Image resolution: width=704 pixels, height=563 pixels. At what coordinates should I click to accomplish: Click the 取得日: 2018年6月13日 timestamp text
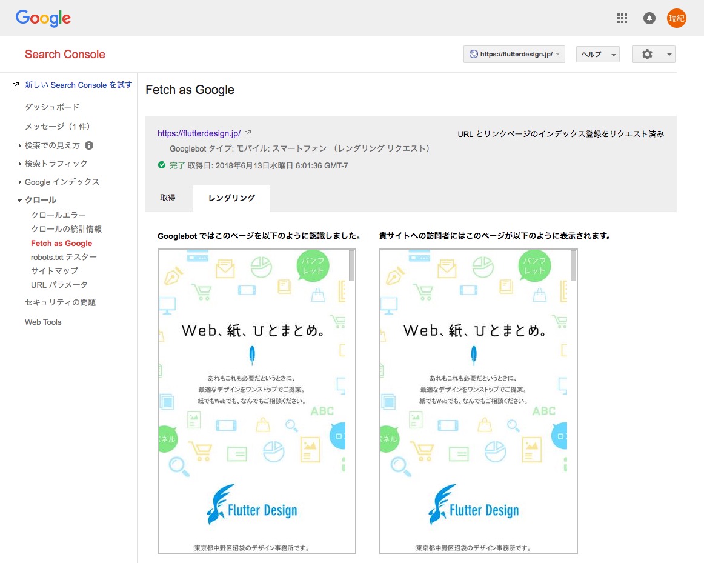tap(268, 165)
